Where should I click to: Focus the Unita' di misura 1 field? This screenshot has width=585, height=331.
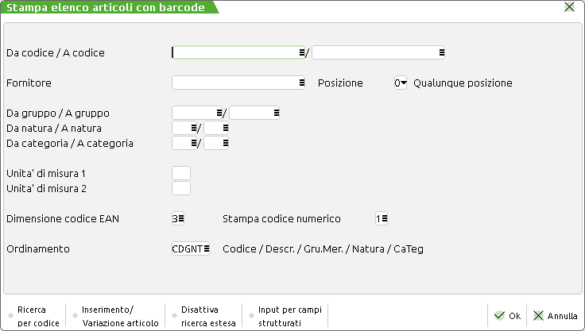coord(181,173)
